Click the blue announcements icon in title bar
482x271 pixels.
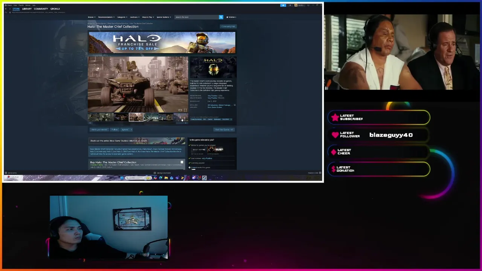(x=283, y=5)
